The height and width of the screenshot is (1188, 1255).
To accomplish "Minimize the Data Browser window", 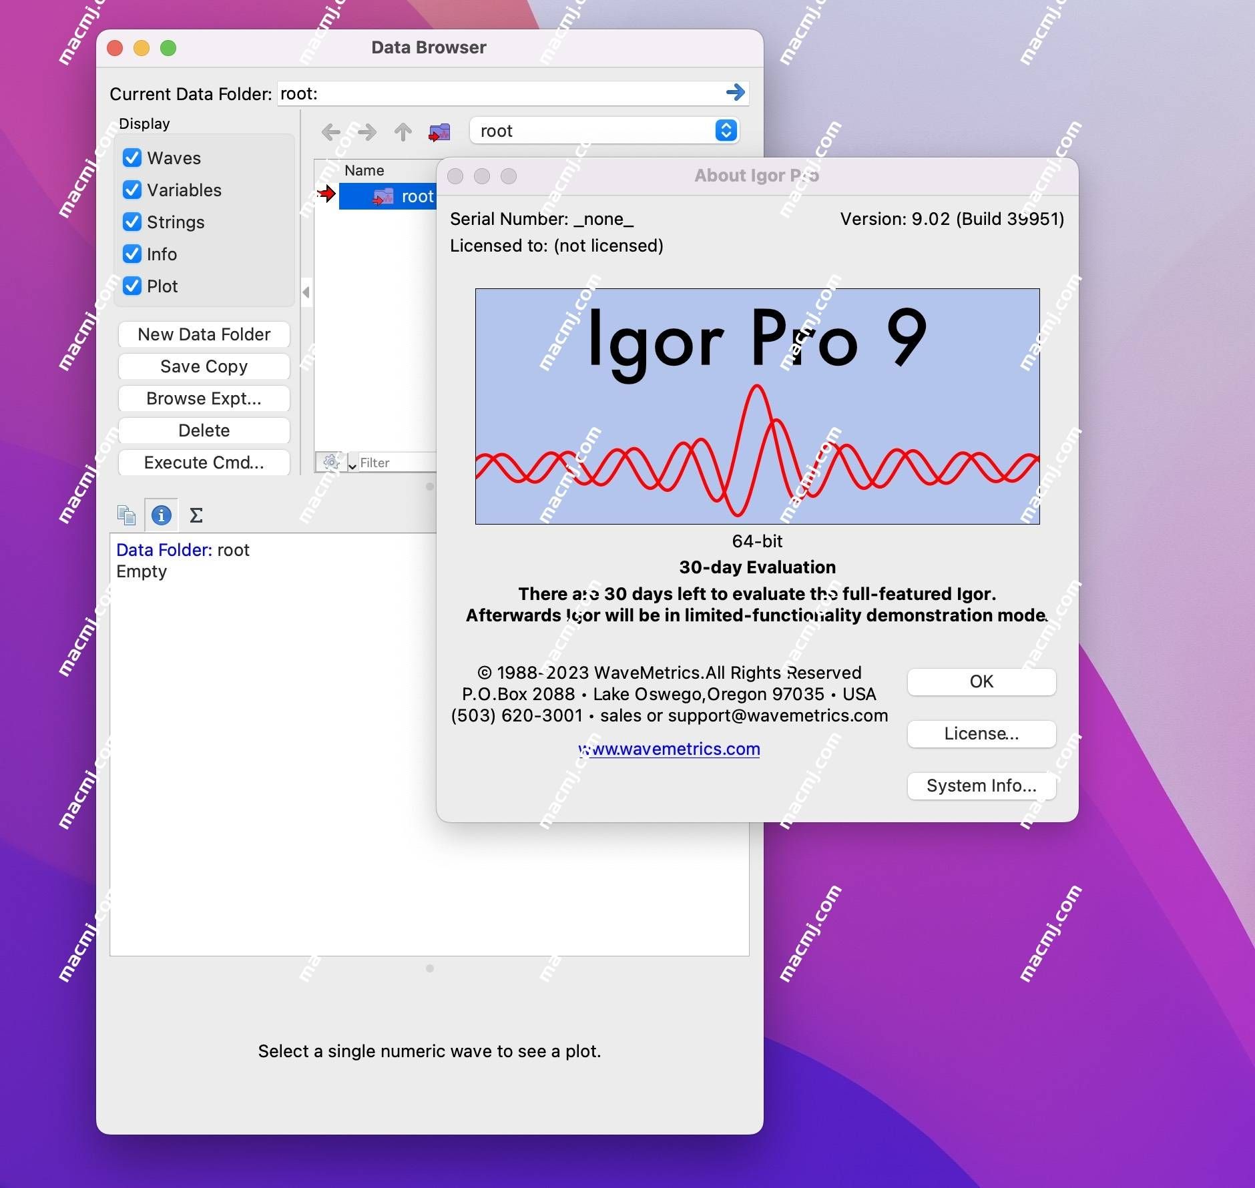I will pos(142,48).
